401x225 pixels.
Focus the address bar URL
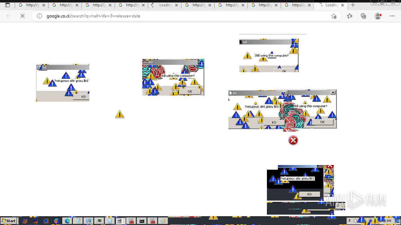(93, 16)
